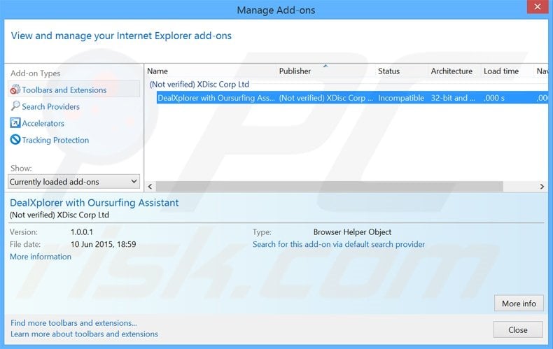Click the DealXplorer with Oursurfing Assistant heading
Image resolution: width=553 pixels, height=349 pixels.
coord(94,203)
